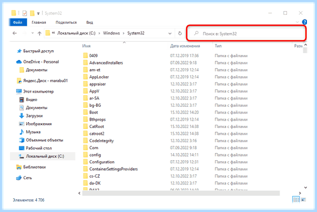This screenshot has width=317, height=212.
Task: Select the Com folder icon
Action: 86,148
